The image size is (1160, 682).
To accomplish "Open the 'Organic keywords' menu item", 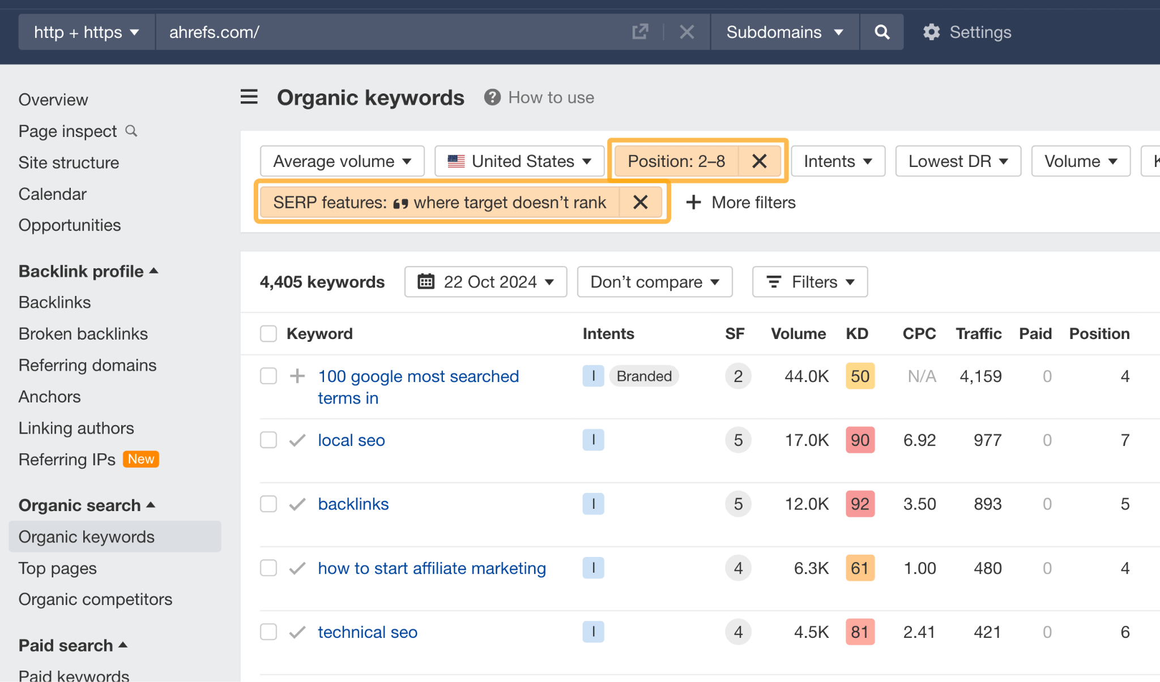I will [87, 536].
